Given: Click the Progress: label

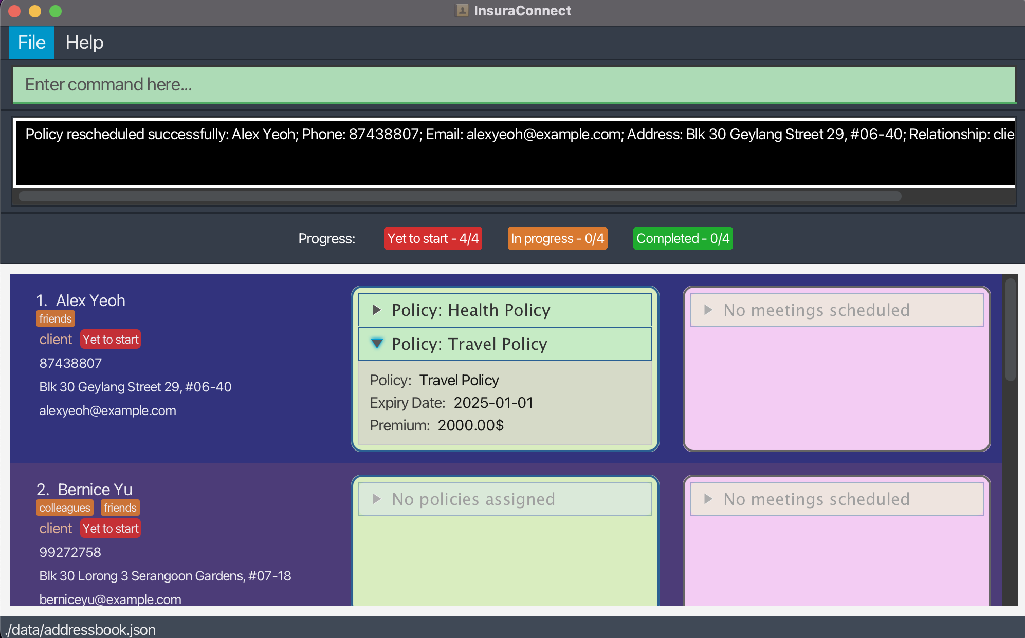Looking at the screenshot, I should tap(327, 238).
